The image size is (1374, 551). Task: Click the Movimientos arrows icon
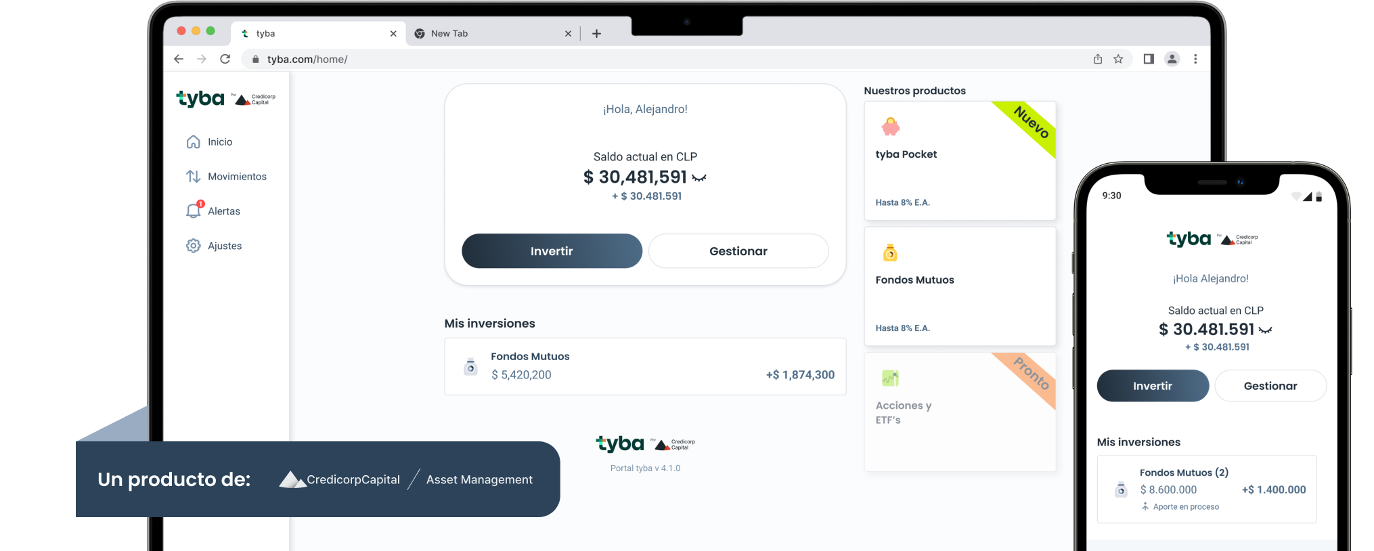tap(194, 176)
